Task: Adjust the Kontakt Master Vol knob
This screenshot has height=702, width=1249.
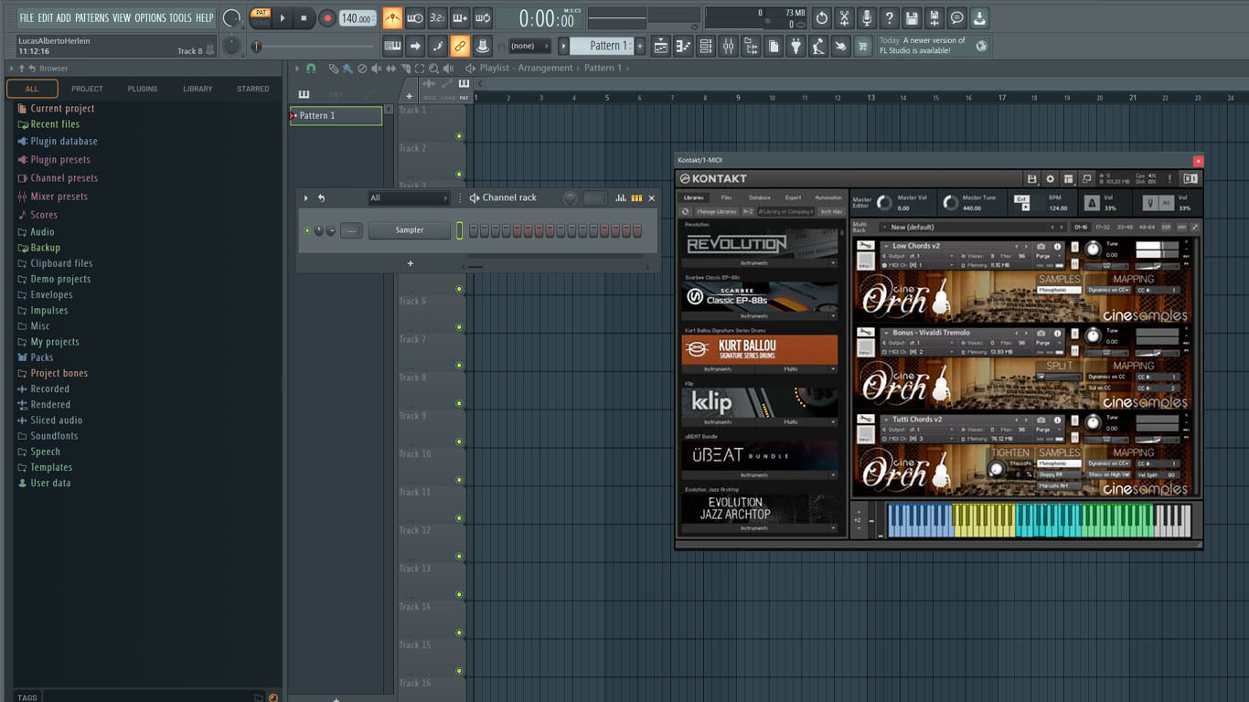Action: tap(884, 203)
